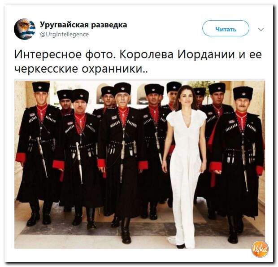Click the leftmost guard's black fur hat

point(41,87)
